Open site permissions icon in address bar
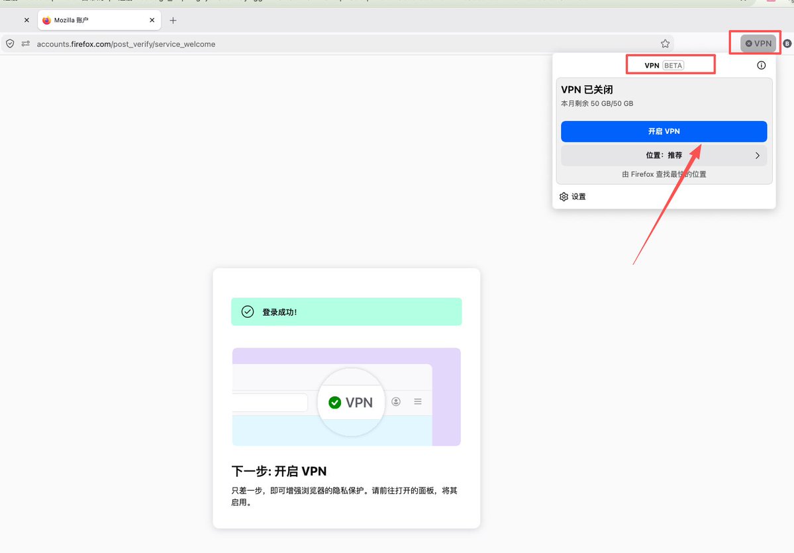This screenshot has height=553, width=794. click(25, 44)
